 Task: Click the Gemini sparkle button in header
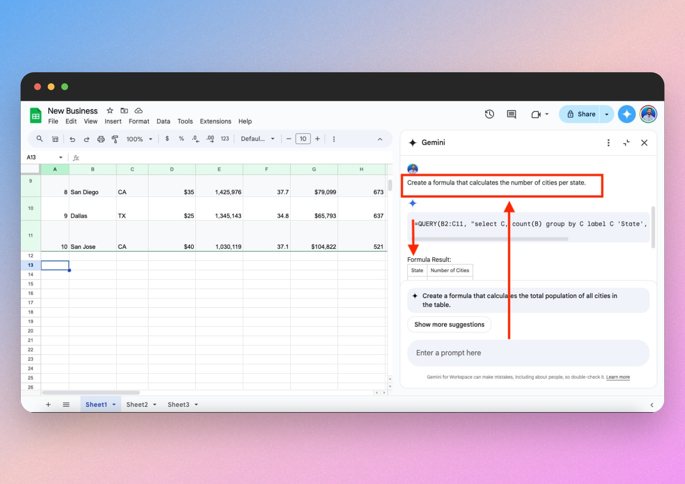pos(627,114)
